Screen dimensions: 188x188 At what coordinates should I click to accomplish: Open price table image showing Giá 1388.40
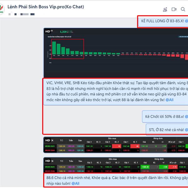116,165
